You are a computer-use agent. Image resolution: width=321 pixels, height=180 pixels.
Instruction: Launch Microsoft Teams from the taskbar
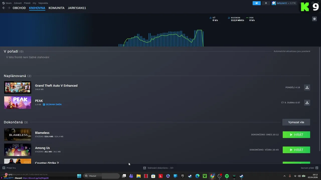coord(131,176)
